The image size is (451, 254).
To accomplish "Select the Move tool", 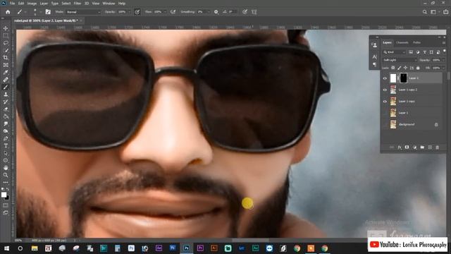I will pyautogui.click(x=6, y=28).
